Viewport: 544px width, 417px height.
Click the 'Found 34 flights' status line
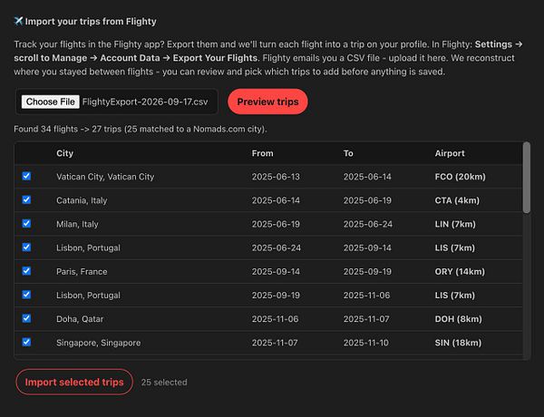click(x=141, y=129)
